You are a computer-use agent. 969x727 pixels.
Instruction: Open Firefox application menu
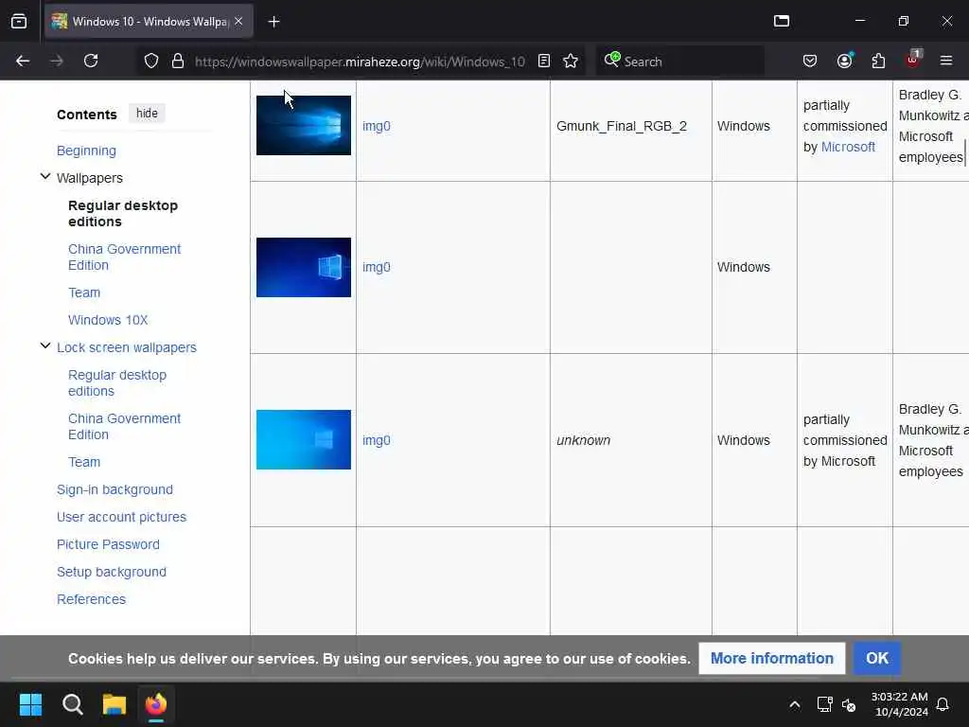click(946, 61)
